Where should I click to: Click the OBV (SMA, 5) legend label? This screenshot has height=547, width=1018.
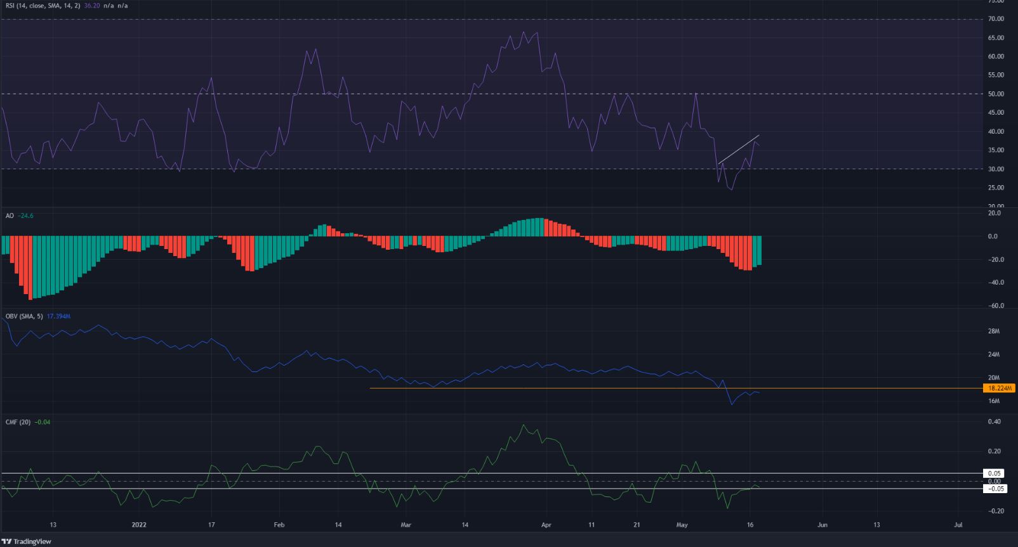click(x=23, y=316)
